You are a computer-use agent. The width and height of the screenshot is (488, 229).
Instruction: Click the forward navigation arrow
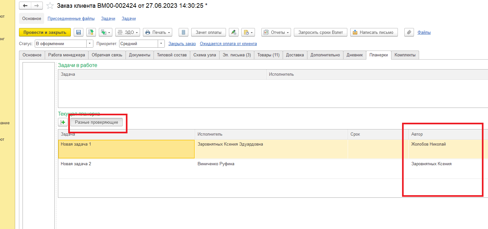tap(37, 6)
